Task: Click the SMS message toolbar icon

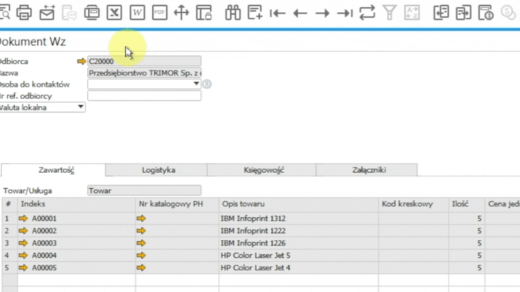Action: tap(69, 13)
